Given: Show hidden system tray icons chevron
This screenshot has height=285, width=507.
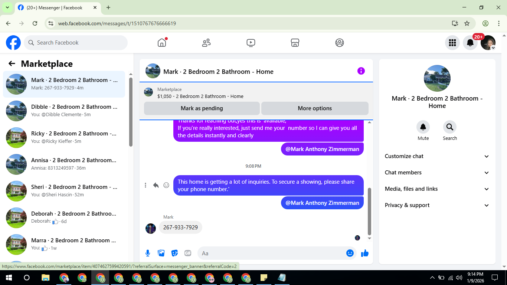Looking at the screenshot, I should click(432, 278).
